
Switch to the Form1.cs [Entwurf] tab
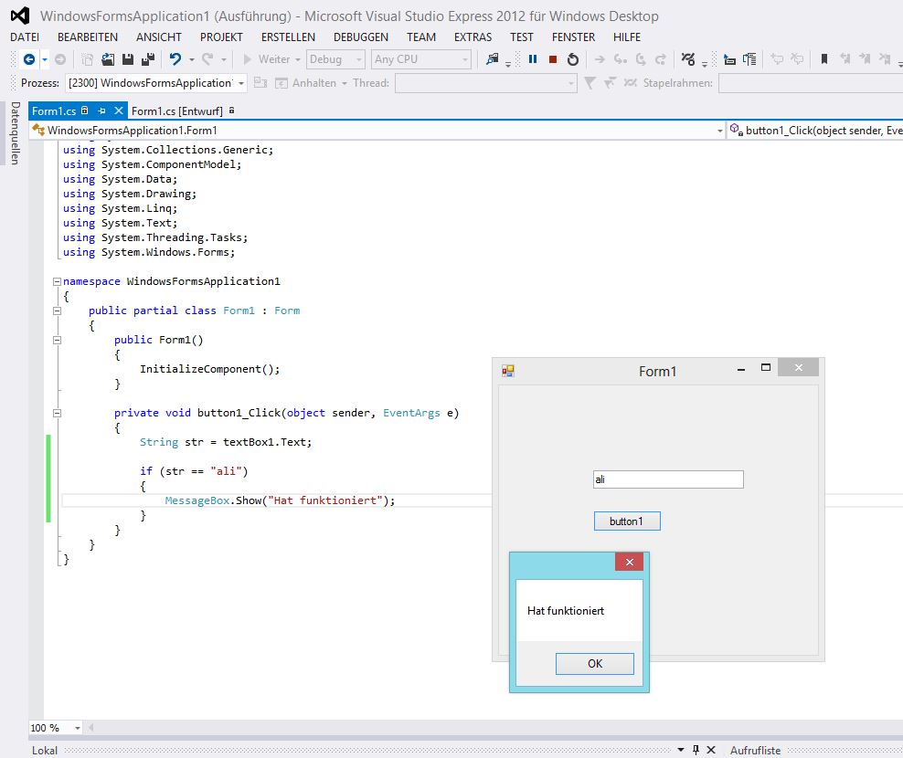tap(177, 111)
